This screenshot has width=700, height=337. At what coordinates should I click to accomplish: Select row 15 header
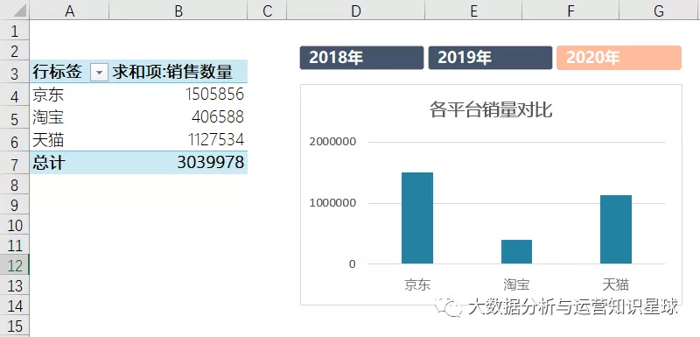coord(15,325)
